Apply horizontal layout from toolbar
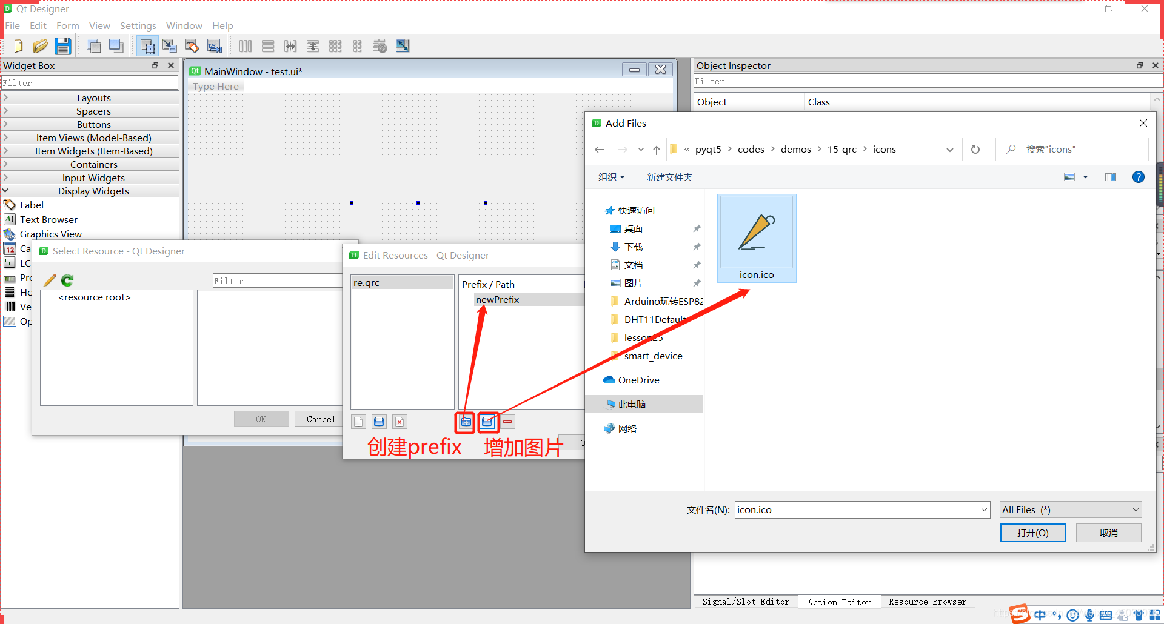This screenshot has width=1164, height=624. point(246,46)
